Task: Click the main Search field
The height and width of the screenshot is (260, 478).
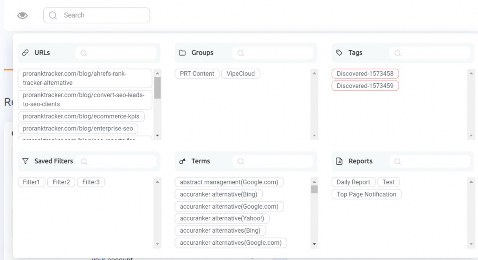Action: click(97, 15)
